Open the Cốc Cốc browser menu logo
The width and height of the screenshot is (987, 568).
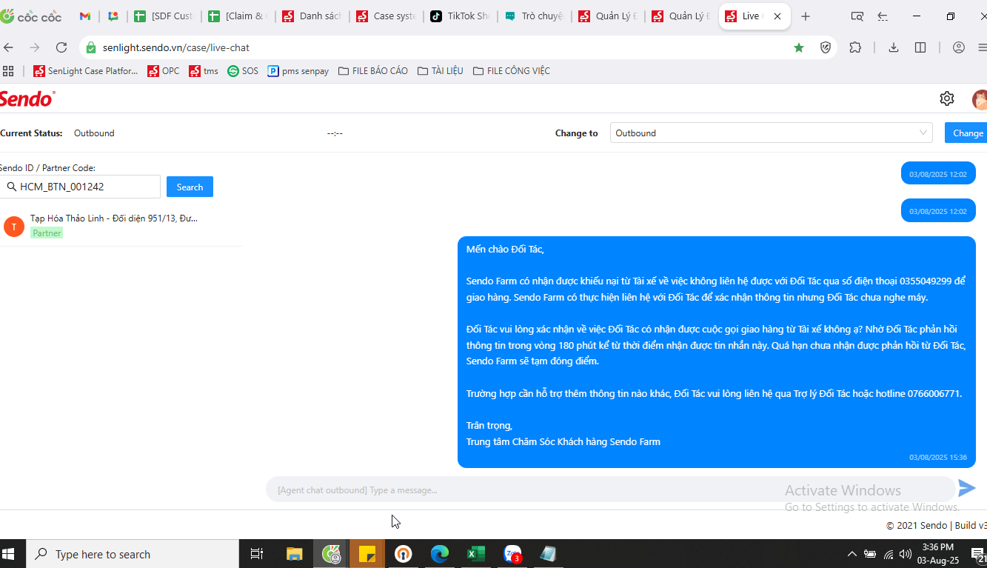click(31, 16)
